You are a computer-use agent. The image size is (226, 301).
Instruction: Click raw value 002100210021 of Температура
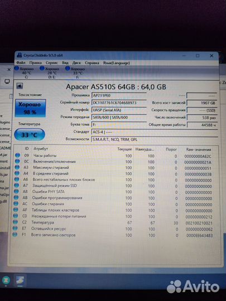199,223
